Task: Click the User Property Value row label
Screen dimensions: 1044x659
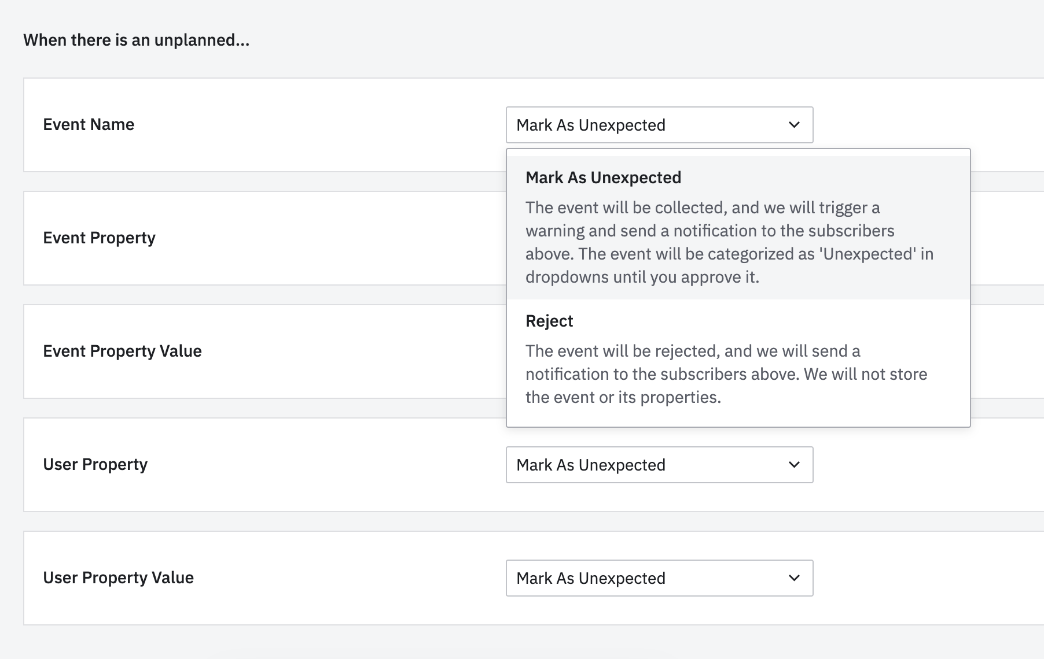Action: click(x=118, y=577)
